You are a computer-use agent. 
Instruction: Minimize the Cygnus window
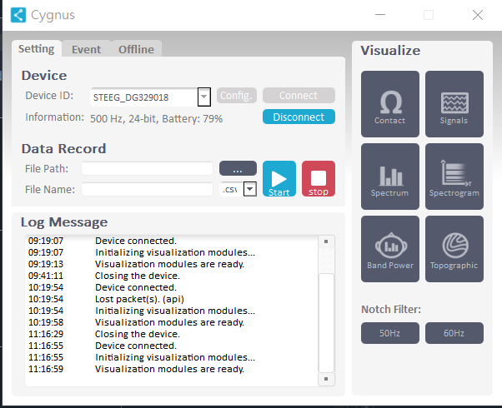(x=380, y=15)
